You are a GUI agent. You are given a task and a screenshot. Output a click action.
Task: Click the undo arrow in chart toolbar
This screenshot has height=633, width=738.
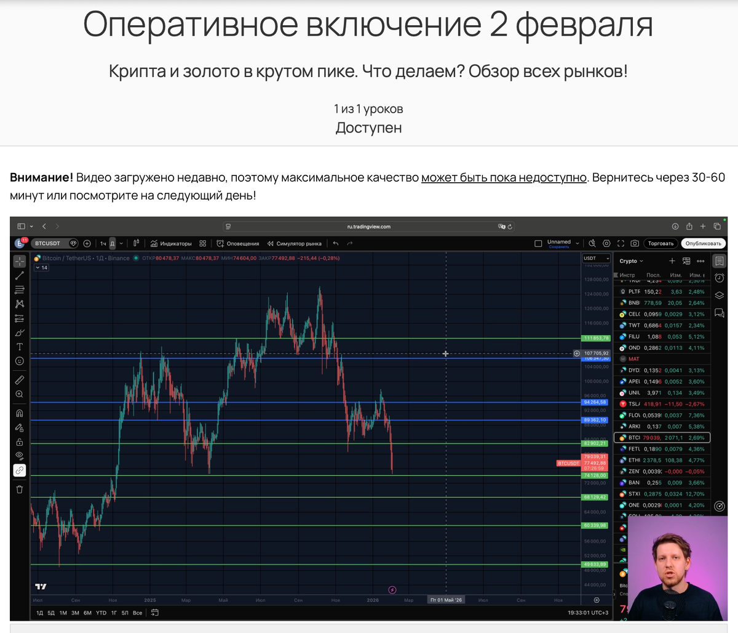tap(335, 243)
